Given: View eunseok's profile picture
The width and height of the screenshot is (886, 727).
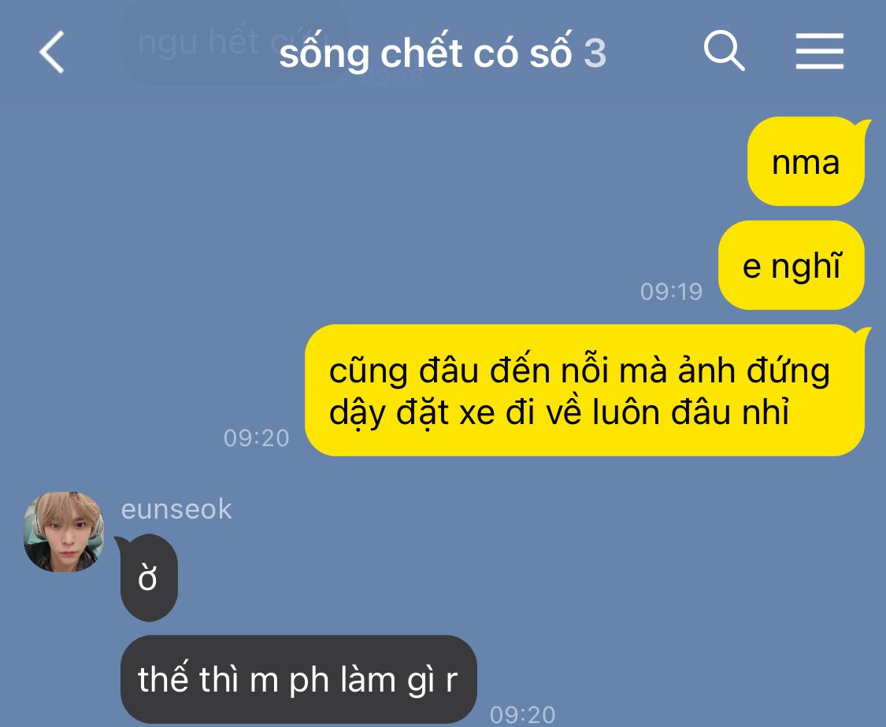Looking at the screenshot, I should [x=64, y=531].
